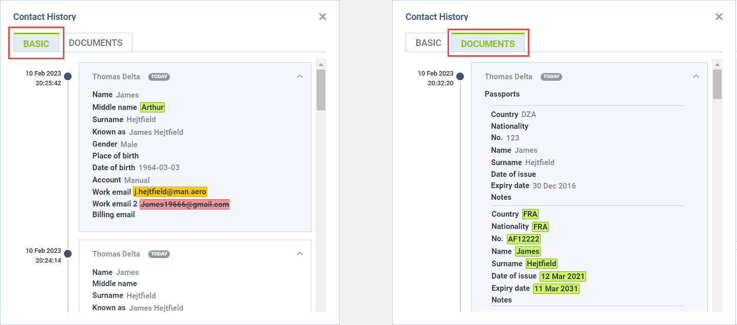Click Thomas Delta name in 20:25:42 entry
This screenshot has height=325, width=737.
[116, 77]
